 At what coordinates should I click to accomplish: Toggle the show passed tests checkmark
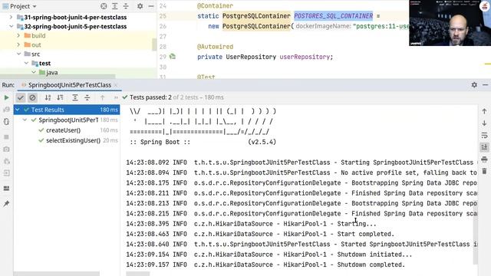[x=21, y=97]
